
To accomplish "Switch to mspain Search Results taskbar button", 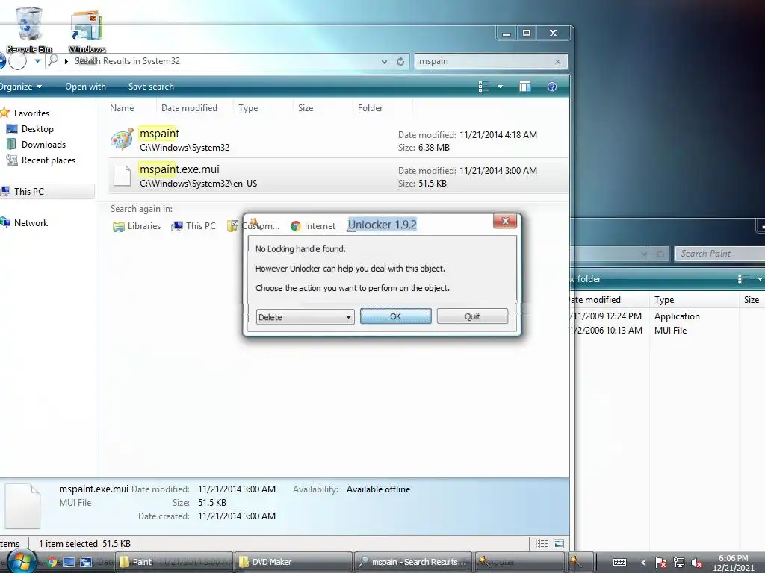I will pos(413,563).
